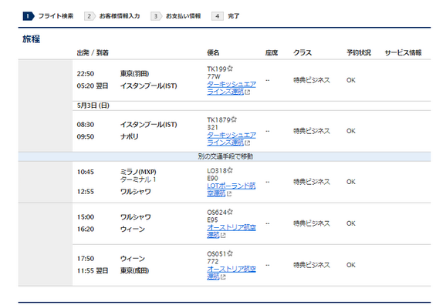Viewport: 446px width, 305px height.
Task: Click the star icon beside OS624
Action: pyautogui.click(x=230, y=212)
